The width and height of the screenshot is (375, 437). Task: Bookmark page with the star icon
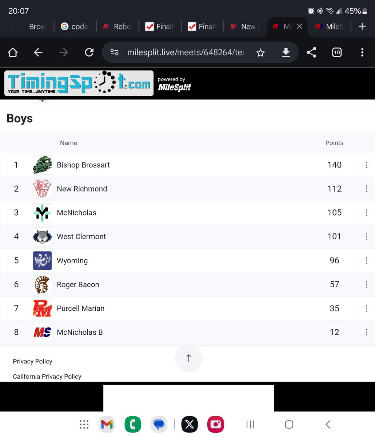tap(260, 53)
